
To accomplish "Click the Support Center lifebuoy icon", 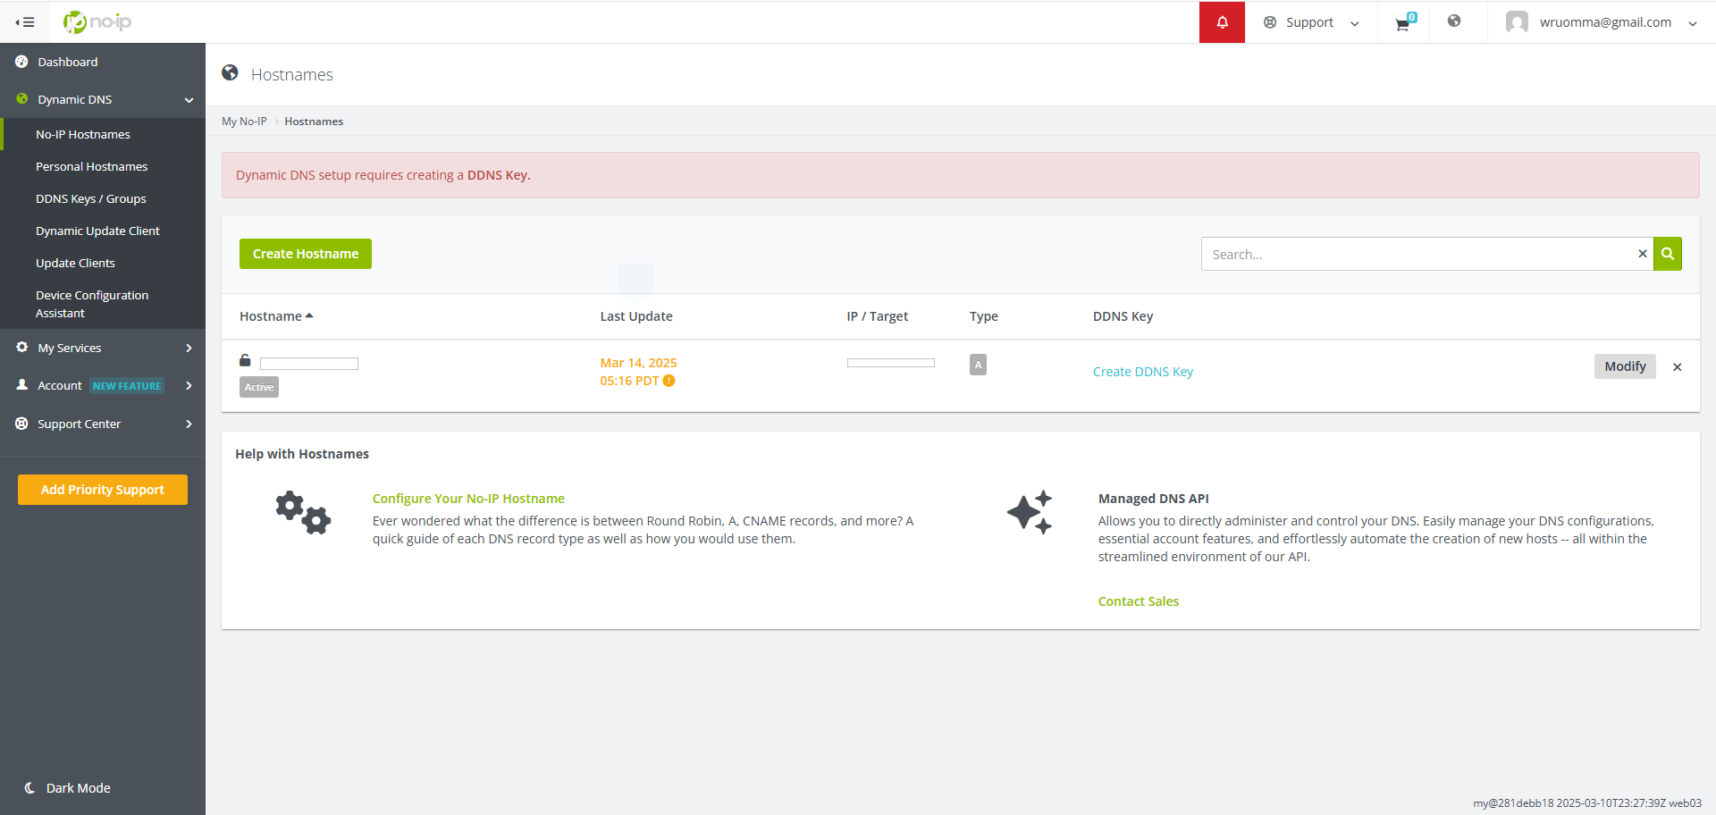I will click(21, 424).
